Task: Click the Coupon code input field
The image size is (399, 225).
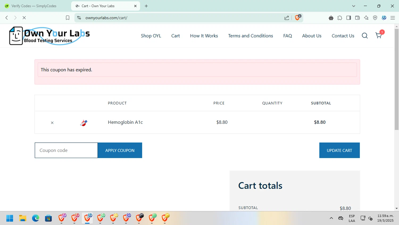Action: pyautogui.click(x=66, y=150)
